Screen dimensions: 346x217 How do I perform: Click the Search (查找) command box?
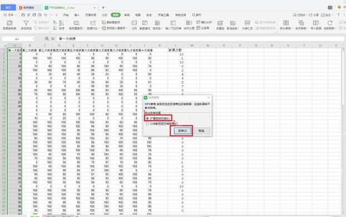196,15
